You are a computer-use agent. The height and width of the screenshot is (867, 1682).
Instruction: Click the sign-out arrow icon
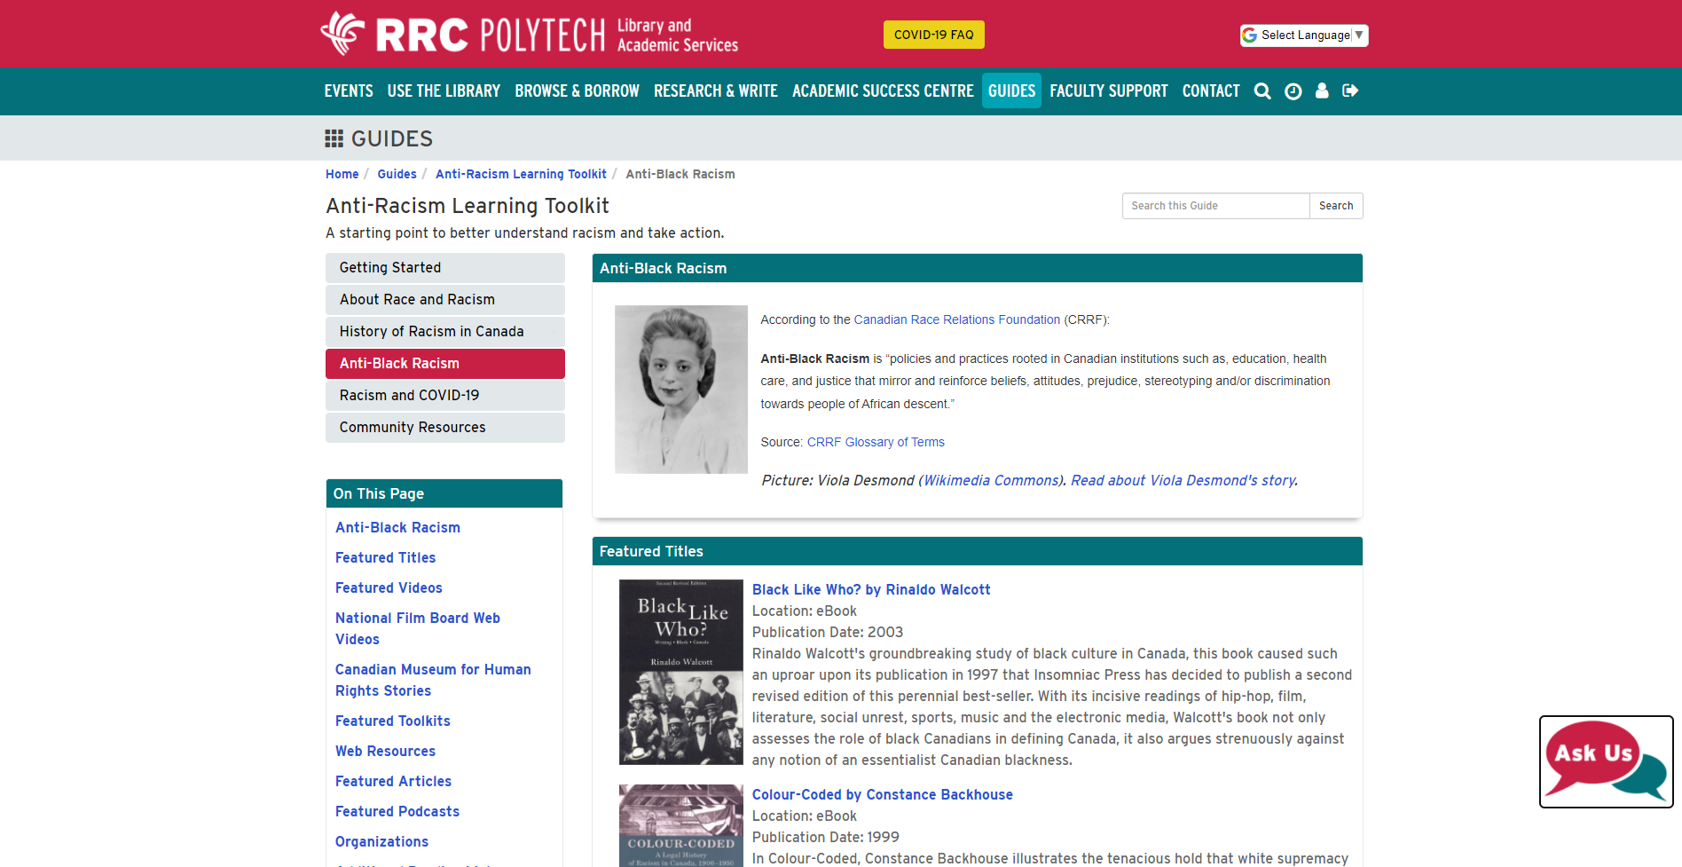[x=1350, y=91]
